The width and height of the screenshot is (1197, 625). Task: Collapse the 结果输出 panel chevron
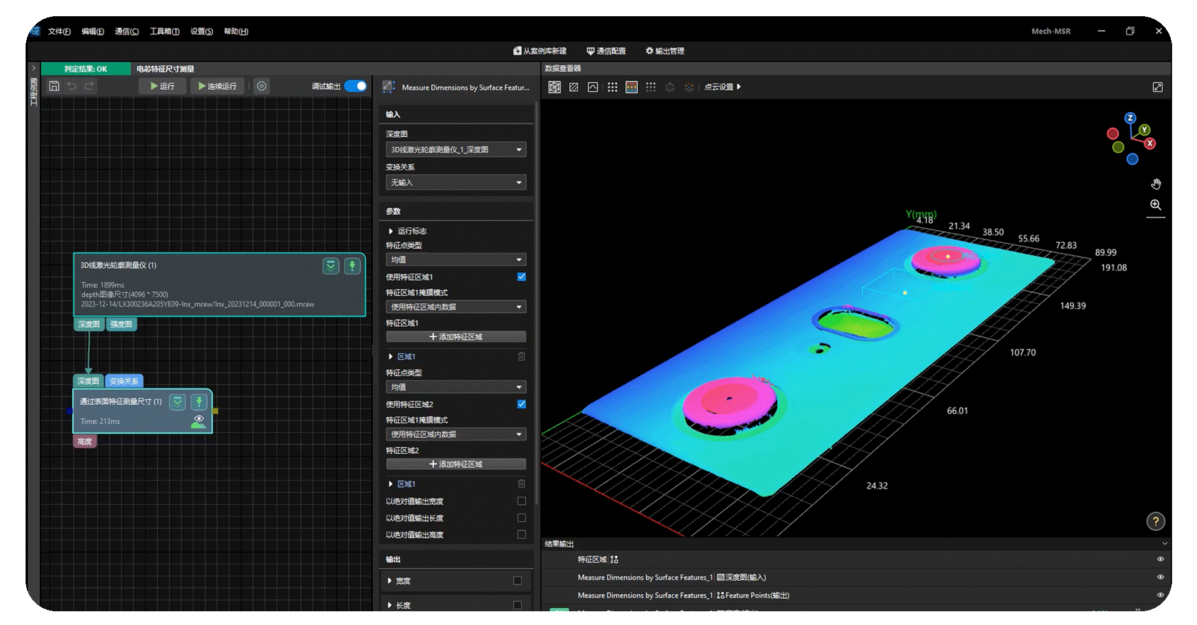(1165, 544)
